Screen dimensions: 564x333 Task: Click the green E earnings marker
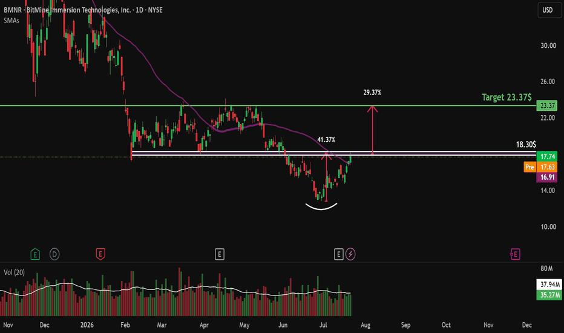click(35, 254)
